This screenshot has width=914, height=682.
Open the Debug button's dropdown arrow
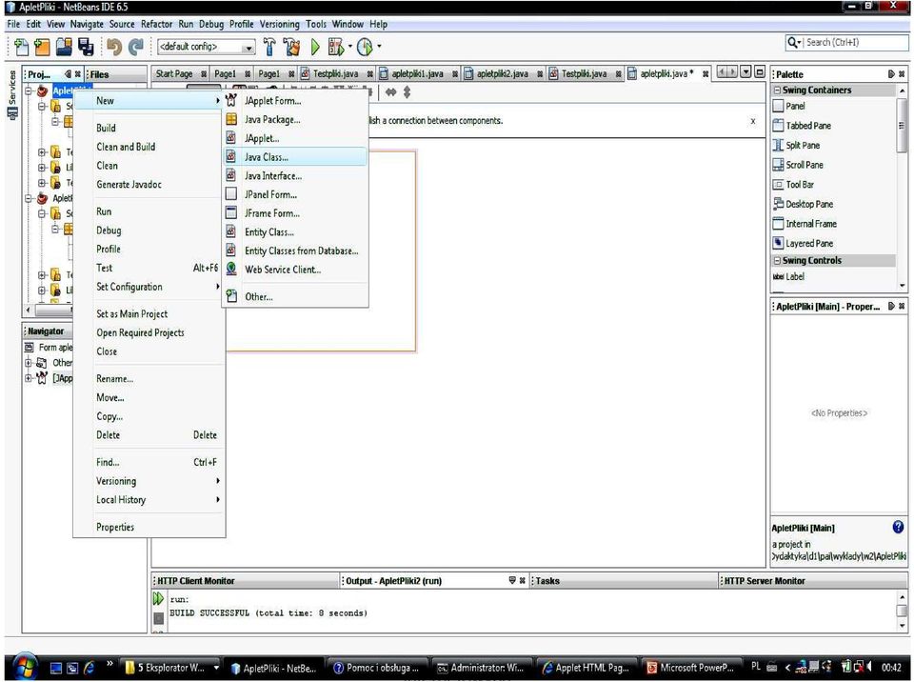click(x=350, y=46)
